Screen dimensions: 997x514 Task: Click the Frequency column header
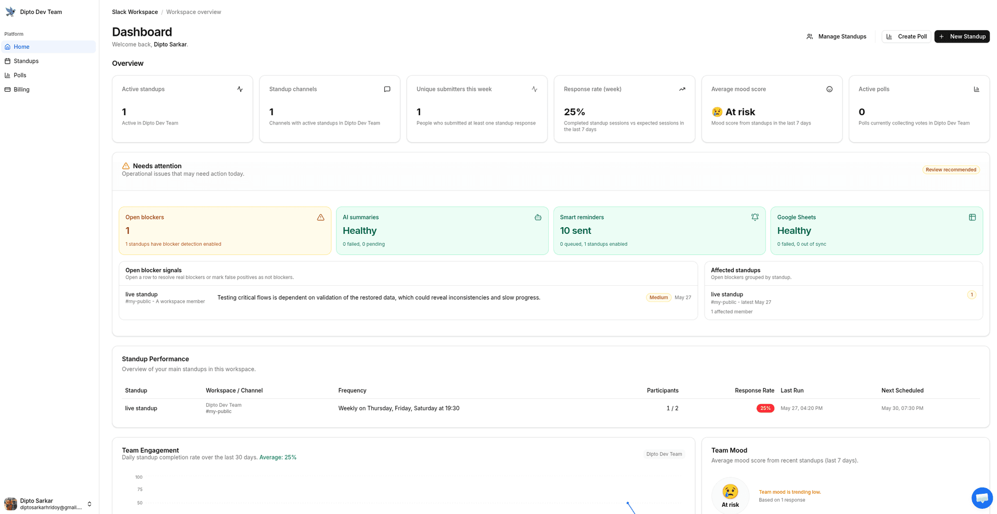tap(352, 391)
